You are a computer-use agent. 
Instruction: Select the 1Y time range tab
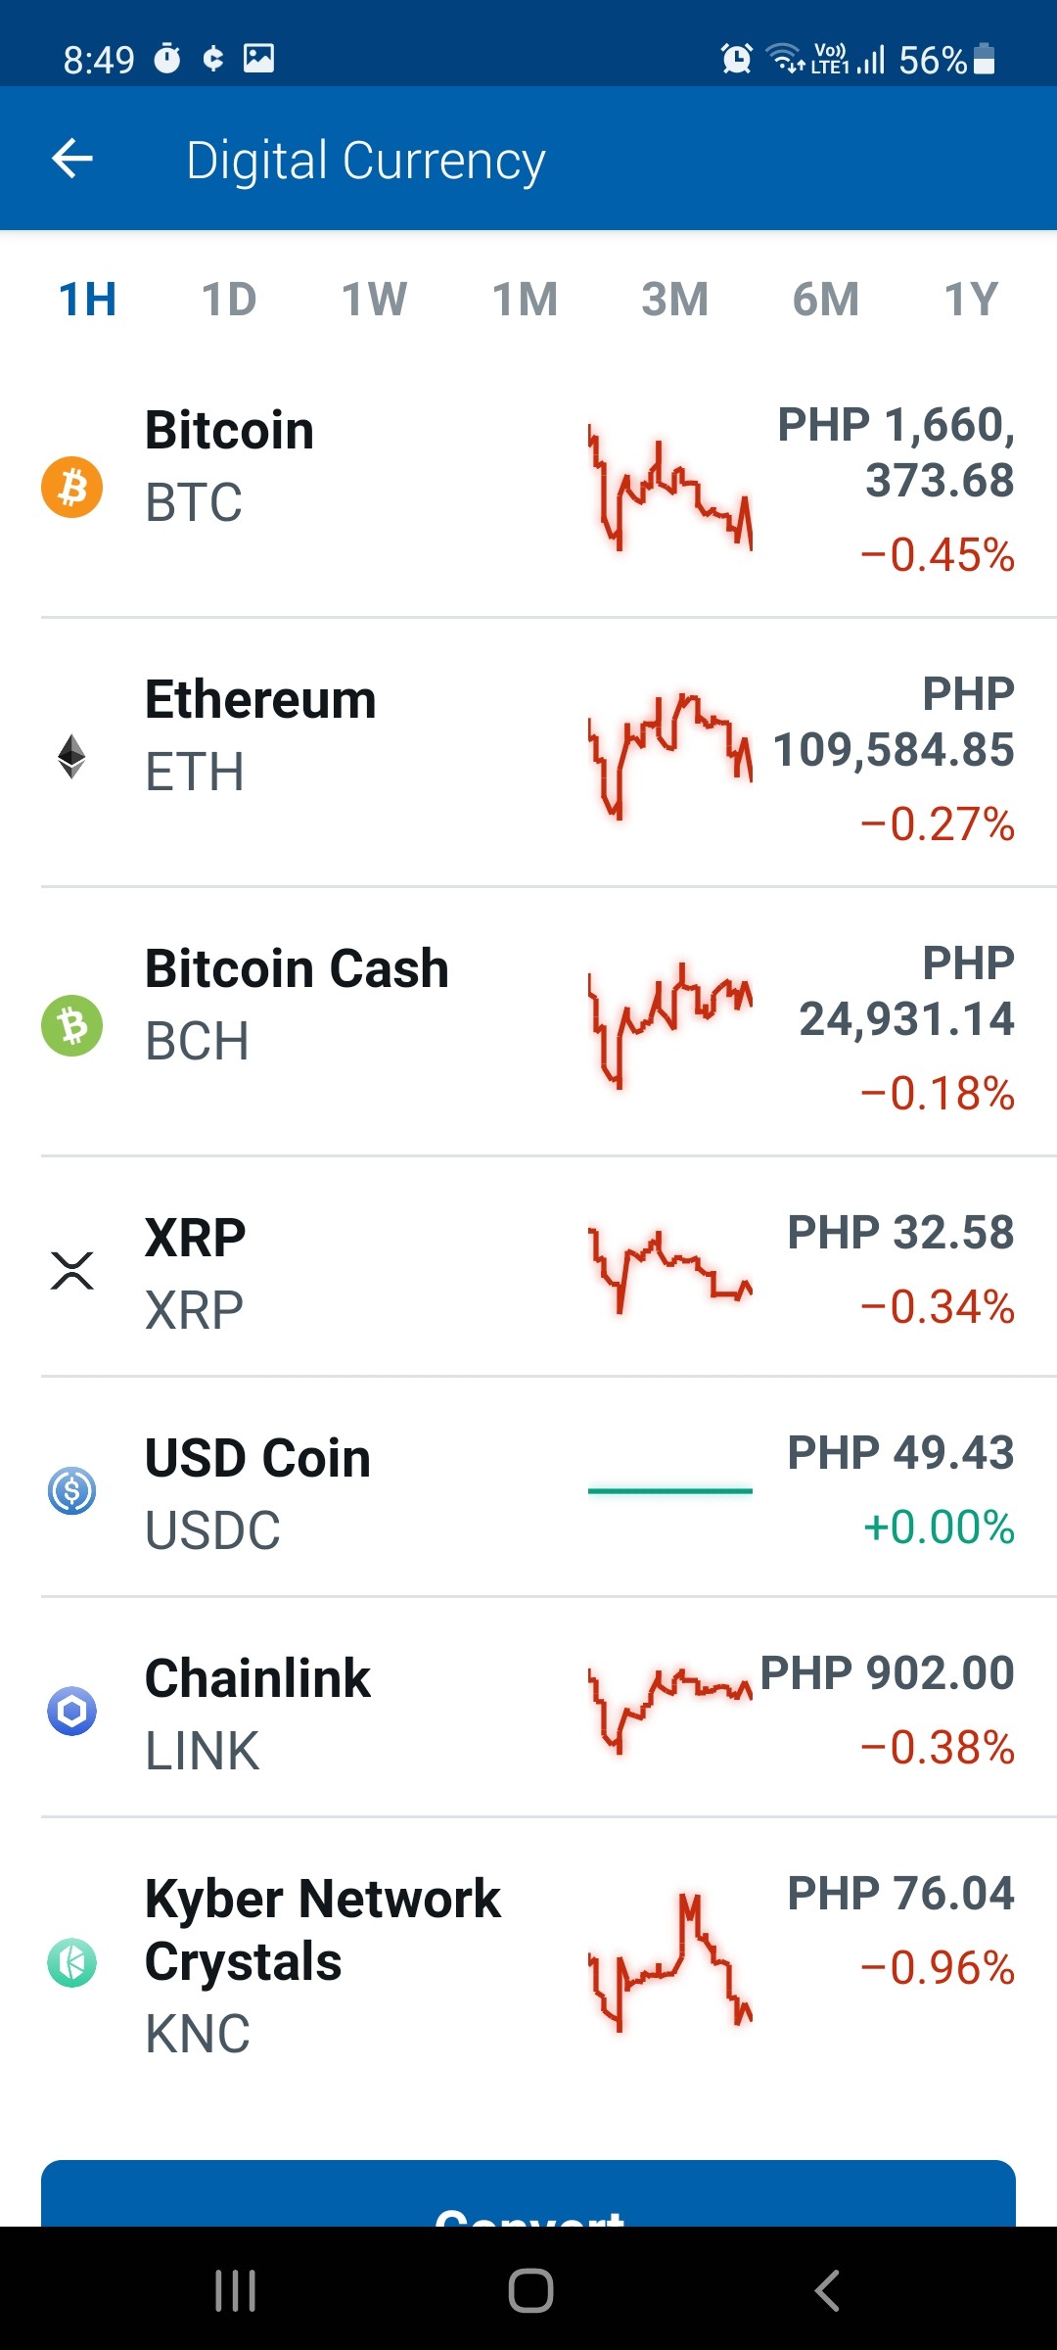[971, 300]
